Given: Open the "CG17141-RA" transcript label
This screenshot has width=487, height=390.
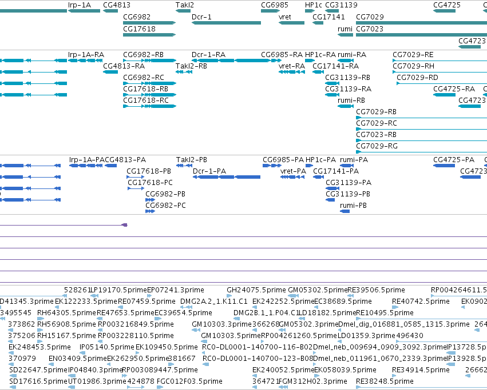Looking at the screenshot, I should [x=335, y=66].
